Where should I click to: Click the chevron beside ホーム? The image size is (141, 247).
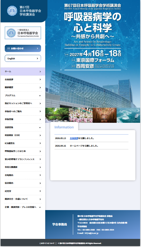pyautogui.click(x=40, y=72)
